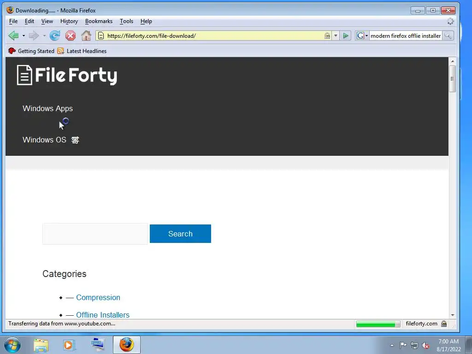472x354 pixels.
Task: Open the History menu
Action: [69, 21]
